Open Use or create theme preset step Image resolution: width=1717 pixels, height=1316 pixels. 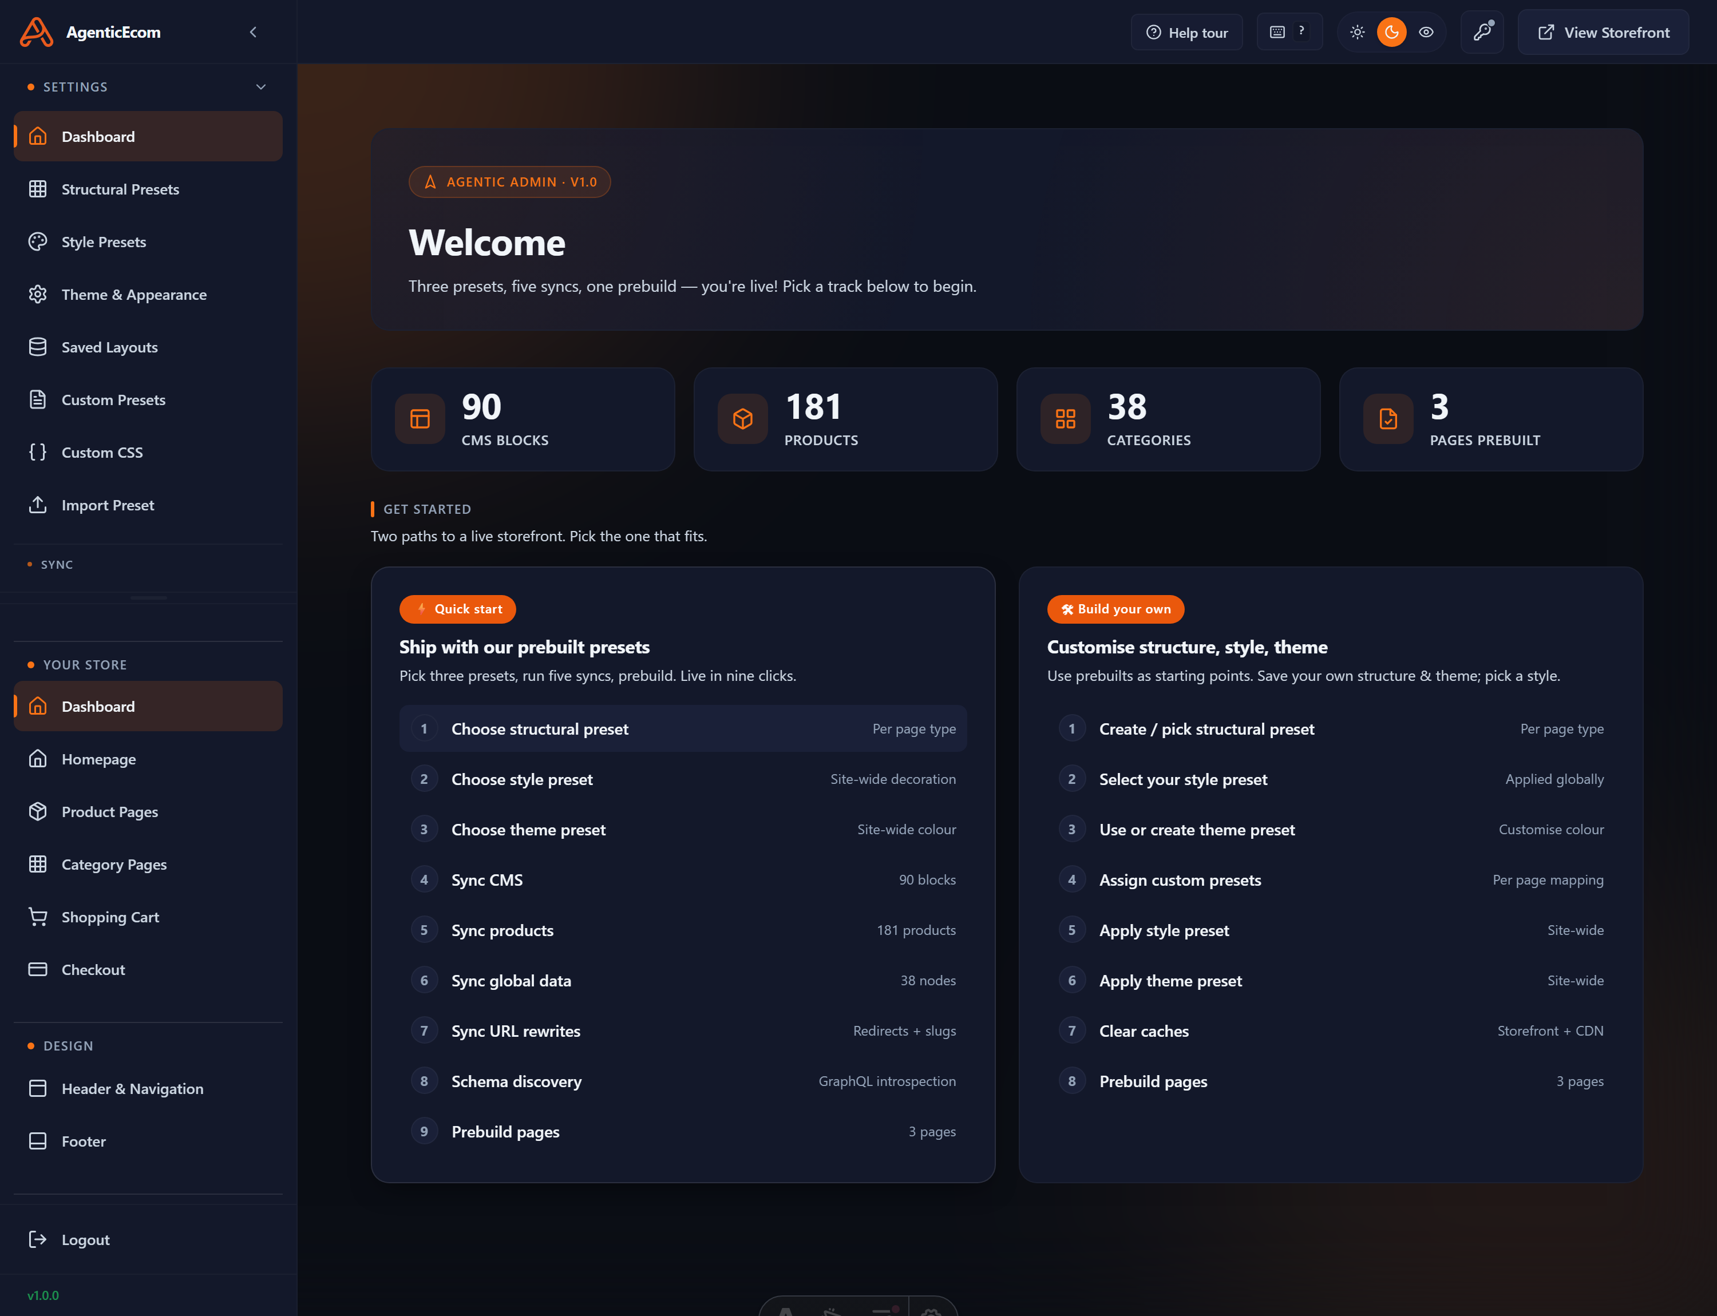tap(1331, 830)
